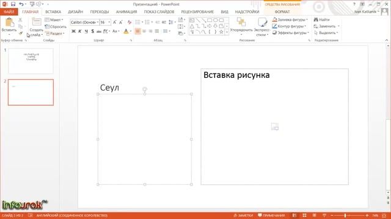Select the rectangle shape in shapes gallery
391x219 pixels.
tap(210, 20)
